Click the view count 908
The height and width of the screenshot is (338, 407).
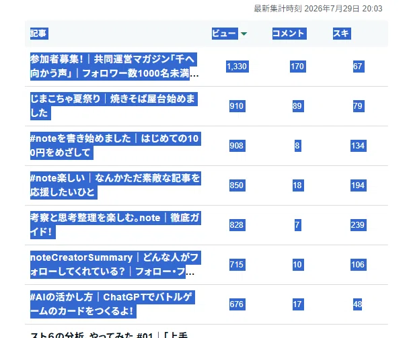pos(237,146)
